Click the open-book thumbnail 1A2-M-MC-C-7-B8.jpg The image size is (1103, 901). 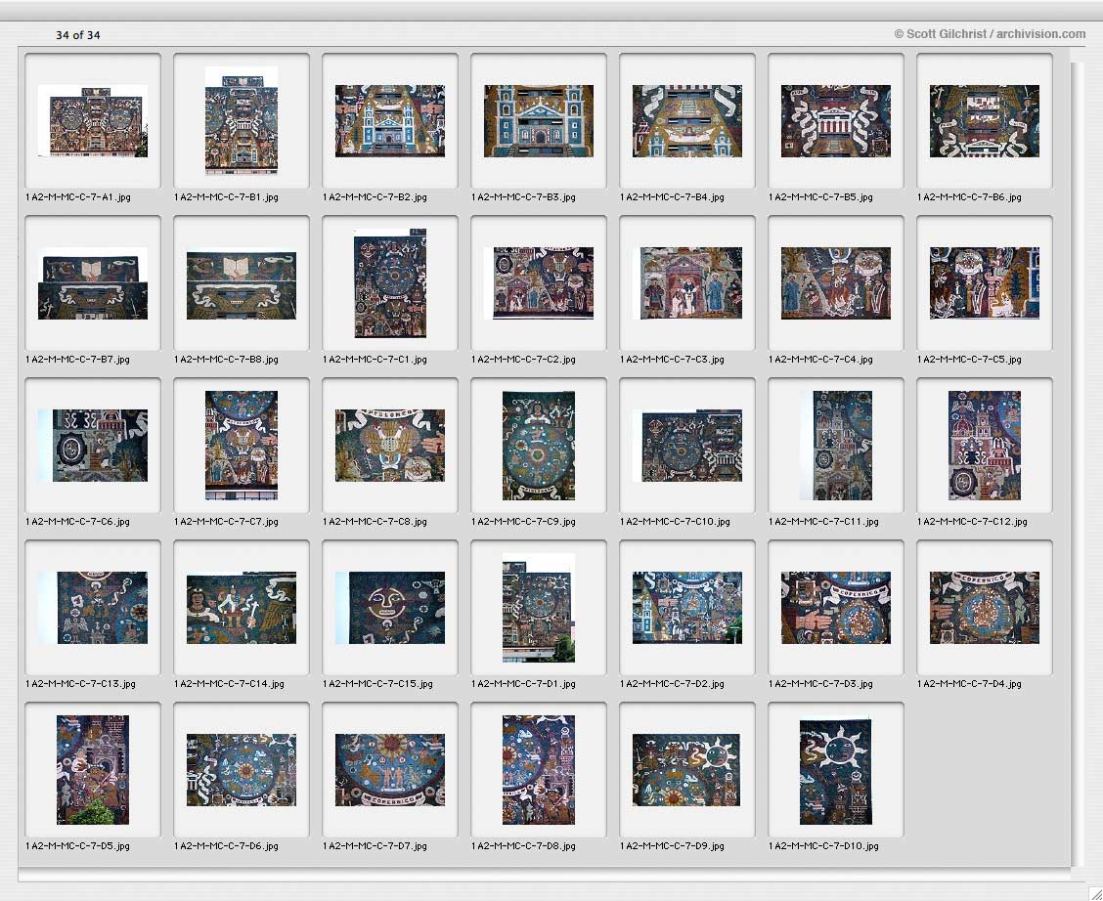pyautogui.click(x=242, y=285)
